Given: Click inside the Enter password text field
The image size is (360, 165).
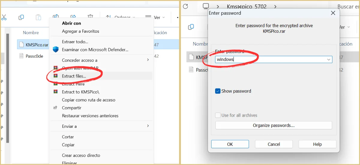Looking at the screenshot, I should pyautogui.click(x=270, y=59).
